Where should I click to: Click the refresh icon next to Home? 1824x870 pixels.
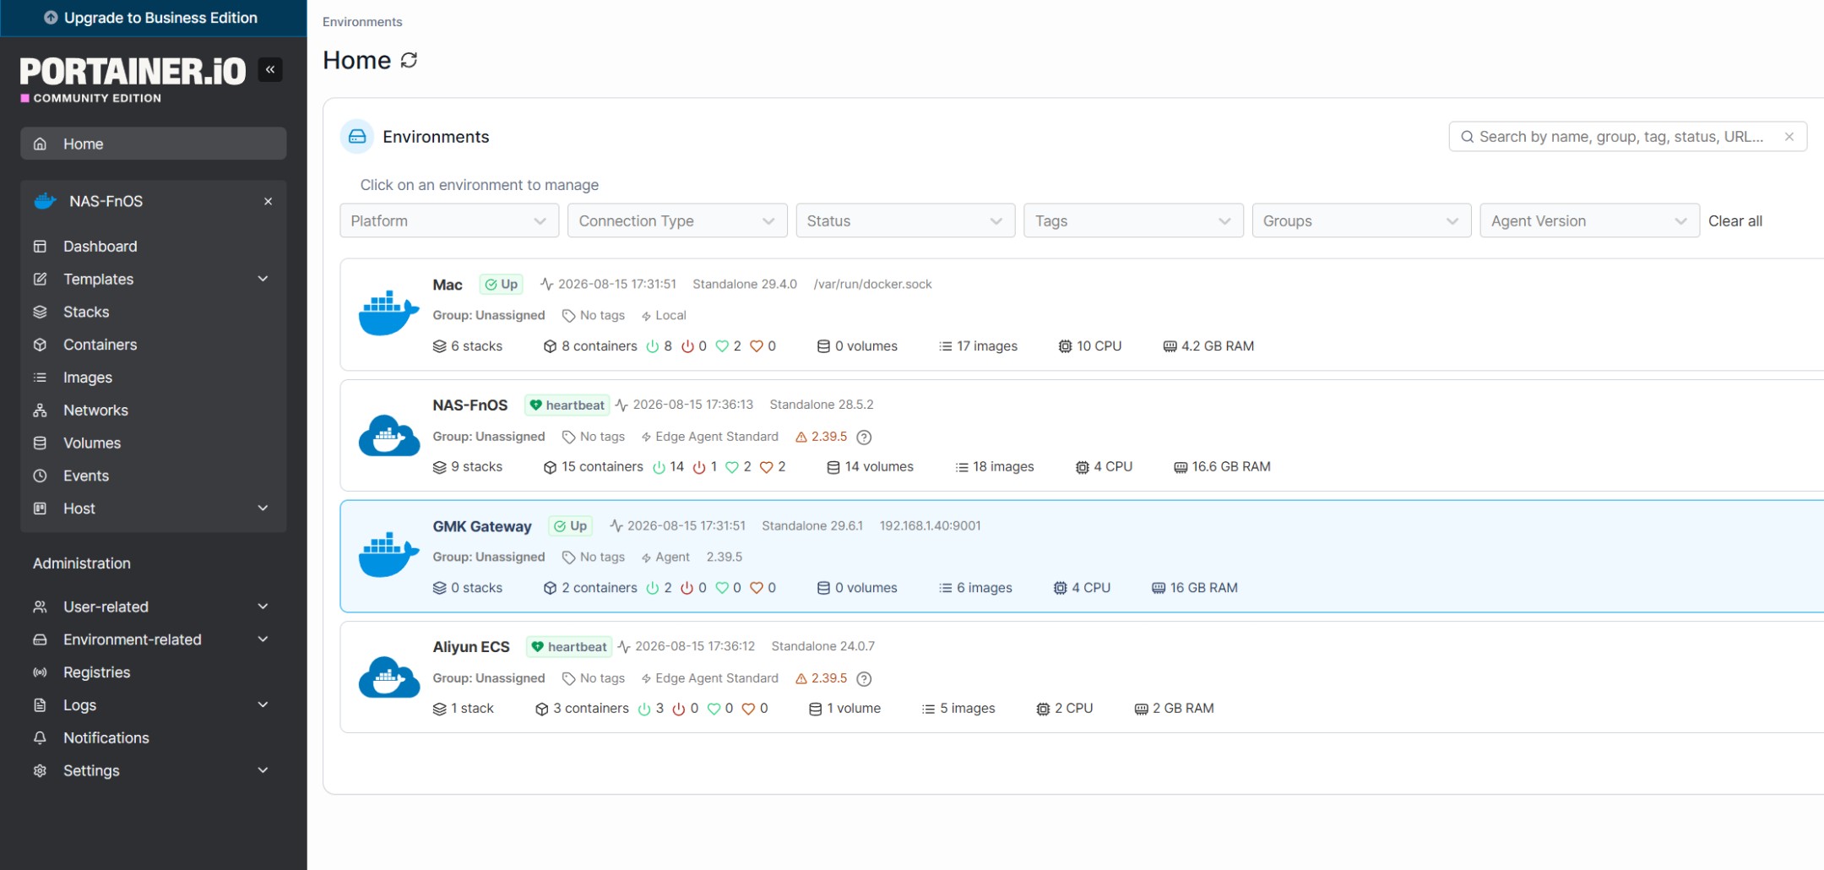pos(410,60)
